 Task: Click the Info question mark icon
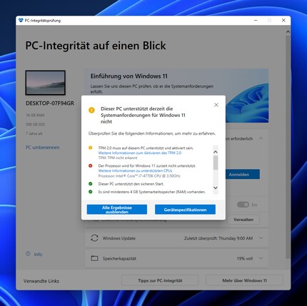(x=28, y=254)
